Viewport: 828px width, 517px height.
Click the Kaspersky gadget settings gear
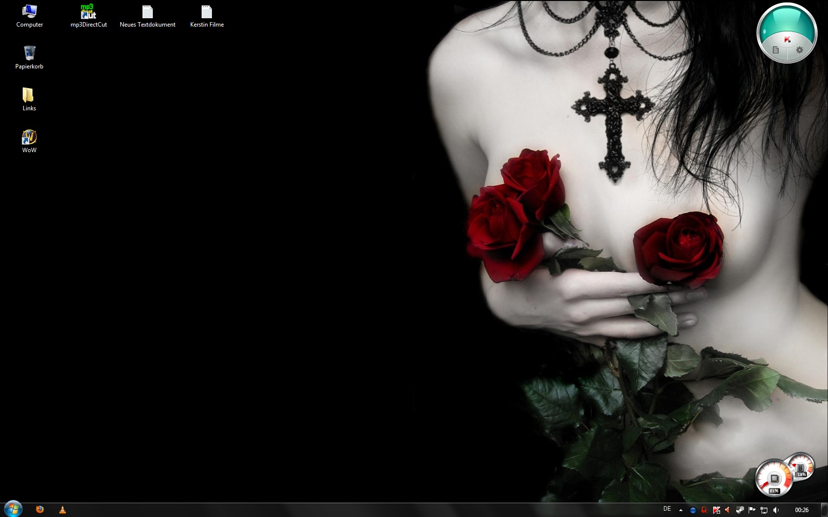tap(799, 50)
